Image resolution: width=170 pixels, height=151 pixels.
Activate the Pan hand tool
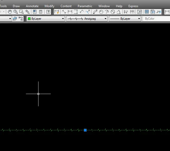[x=10, y=12]
